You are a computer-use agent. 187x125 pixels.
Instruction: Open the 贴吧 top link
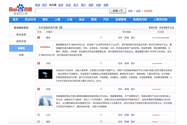61,5
